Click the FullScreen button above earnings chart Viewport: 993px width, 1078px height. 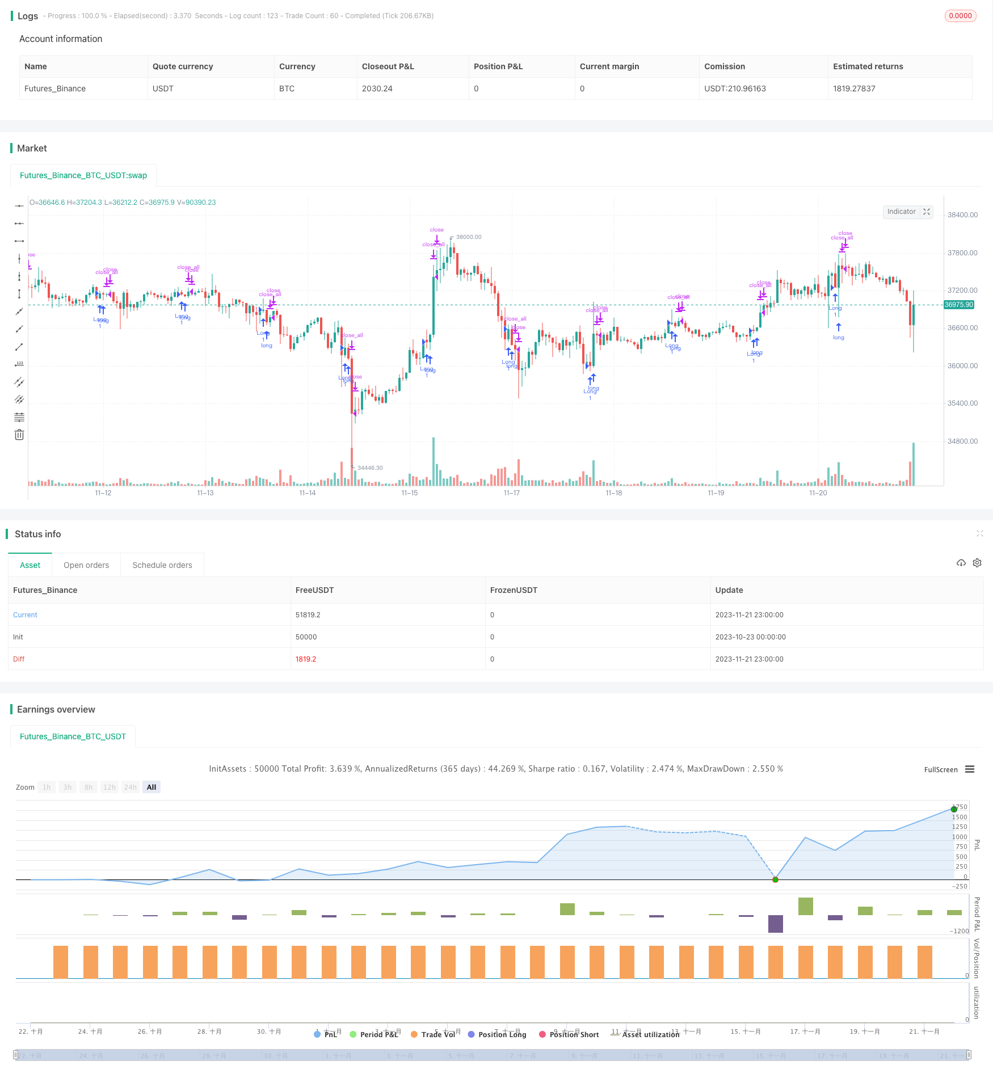[x=940, y=769]
